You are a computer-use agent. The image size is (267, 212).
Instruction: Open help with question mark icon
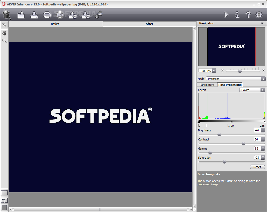tap(248, 15)
